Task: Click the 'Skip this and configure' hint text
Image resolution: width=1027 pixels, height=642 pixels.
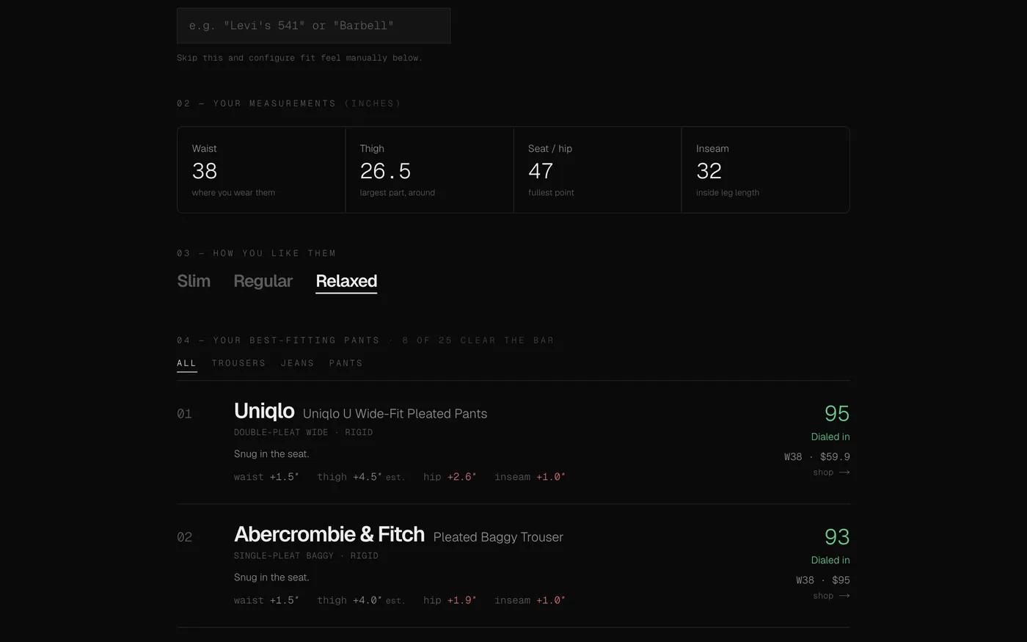Action: click(x=299, y=58)
